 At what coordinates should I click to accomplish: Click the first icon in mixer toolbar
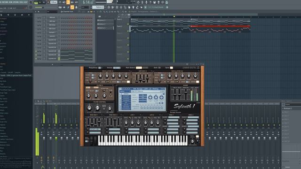click(36, 101)
